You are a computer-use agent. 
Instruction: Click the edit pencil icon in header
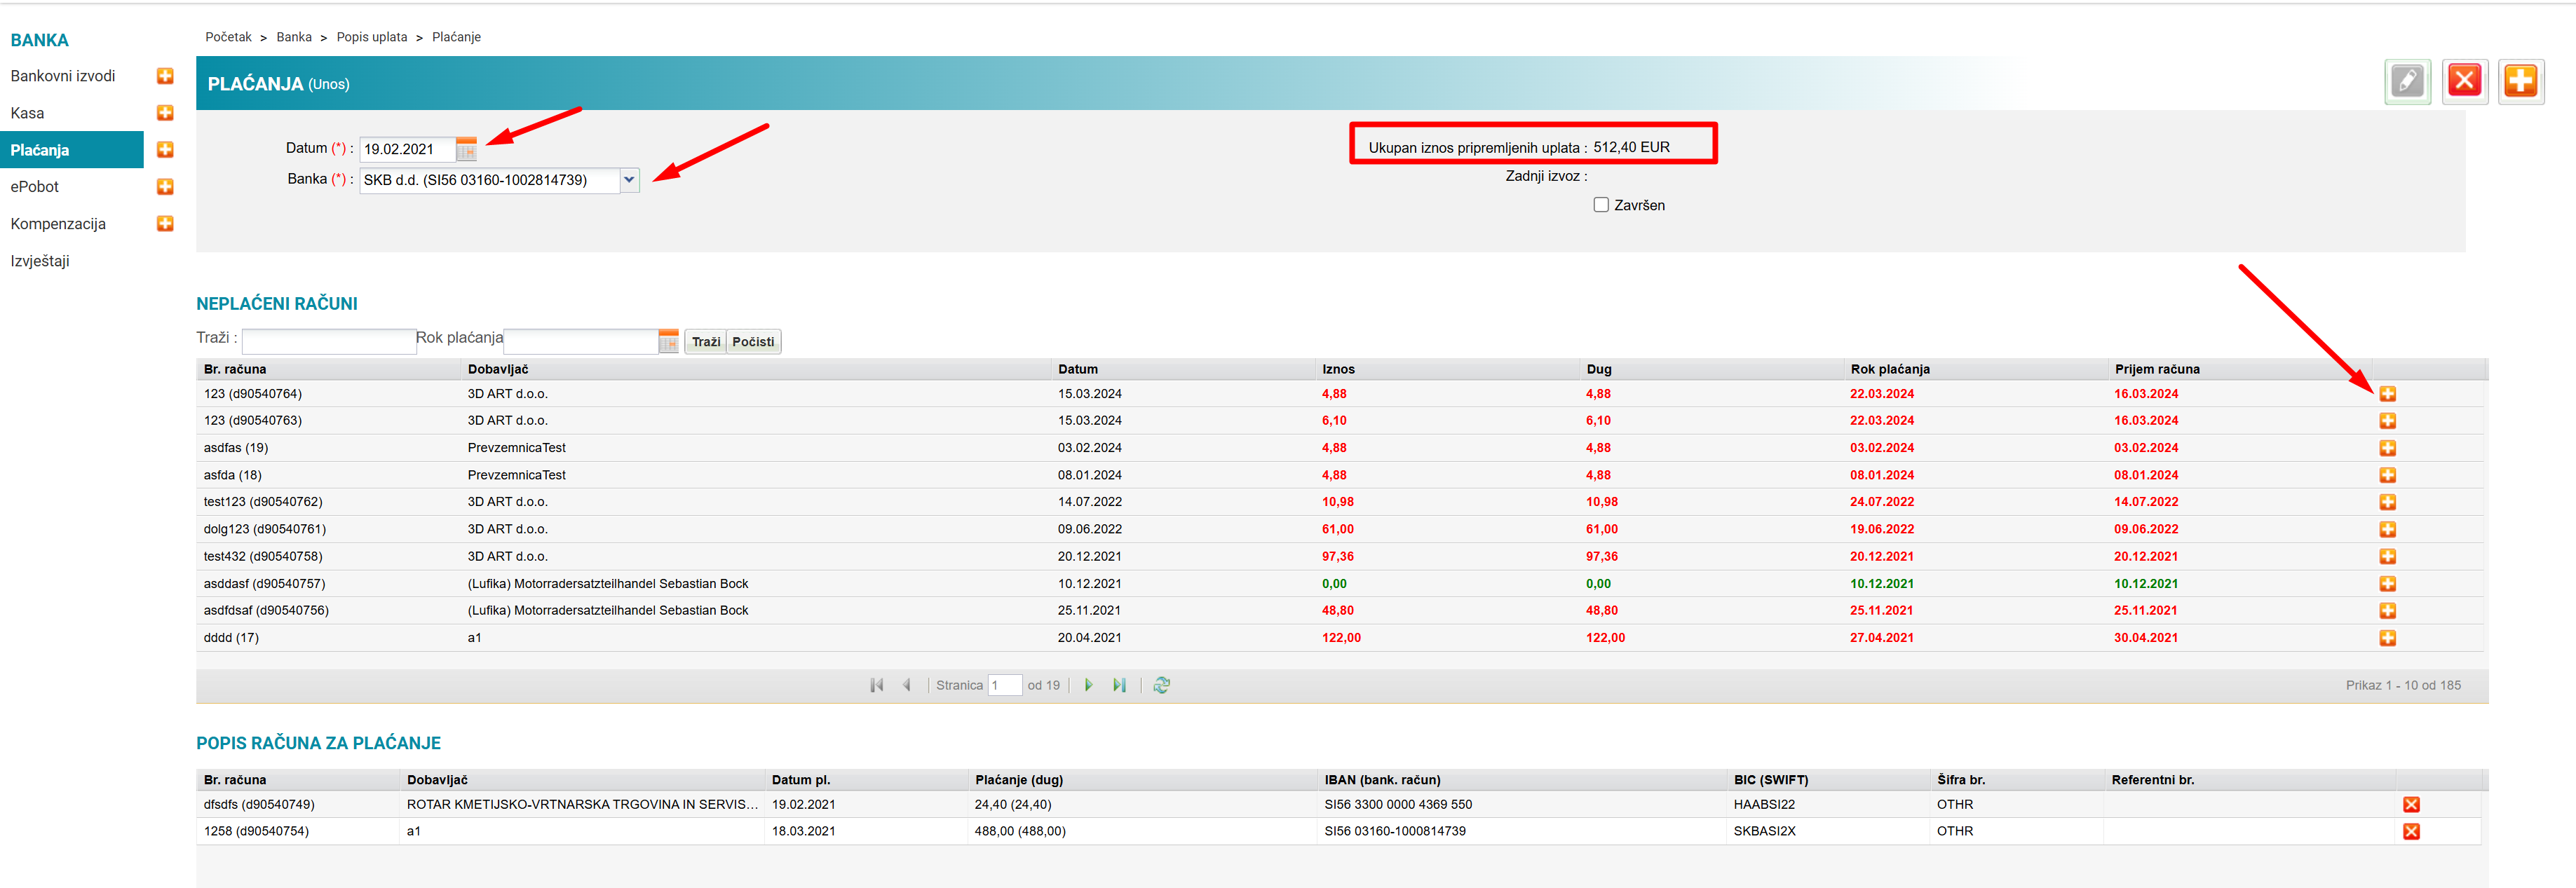tap(2407, 81)
